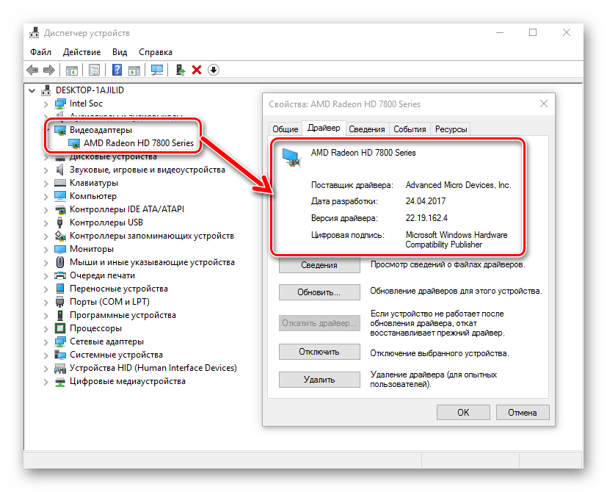
Task: Click Advanced Micro Devices, Inc. provider text
Action: click(458, 185)
